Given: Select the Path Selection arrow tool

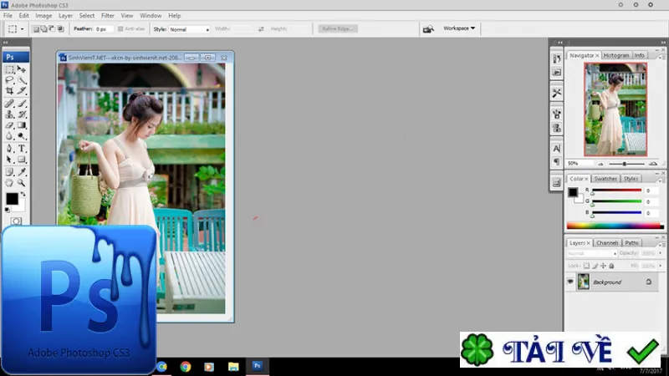Looking at the screenshot, I should [10, 160].
